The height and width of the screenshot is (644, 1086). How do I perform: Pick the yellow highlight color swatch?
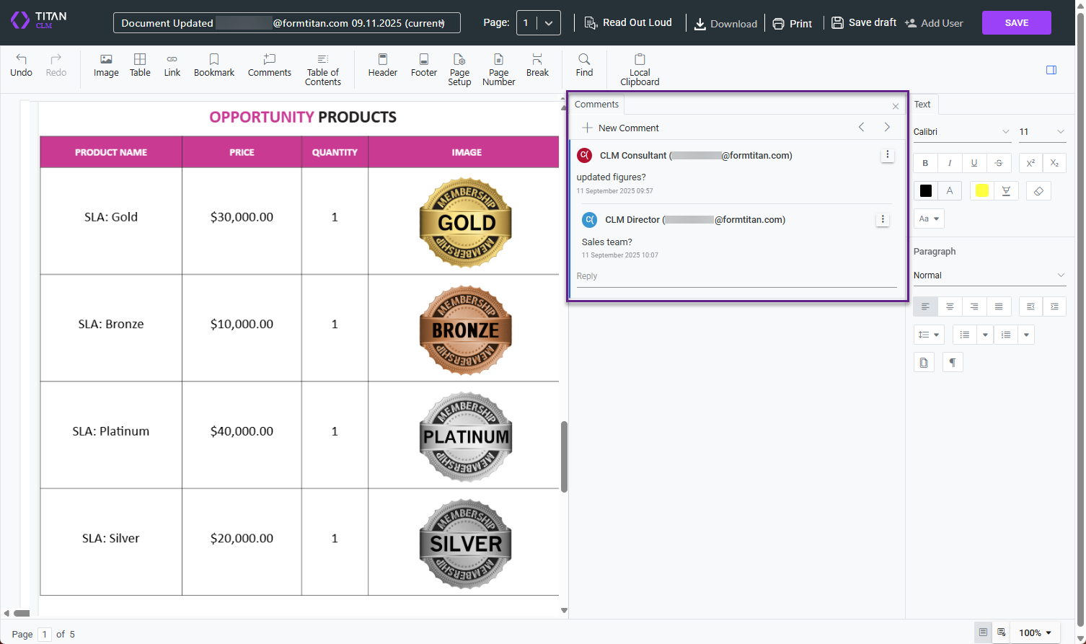(981, 190)
